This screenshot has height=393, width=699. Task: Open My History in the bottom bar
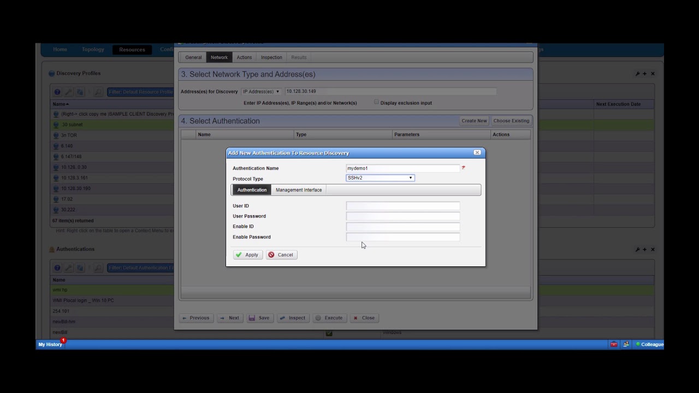pos(50,344)
